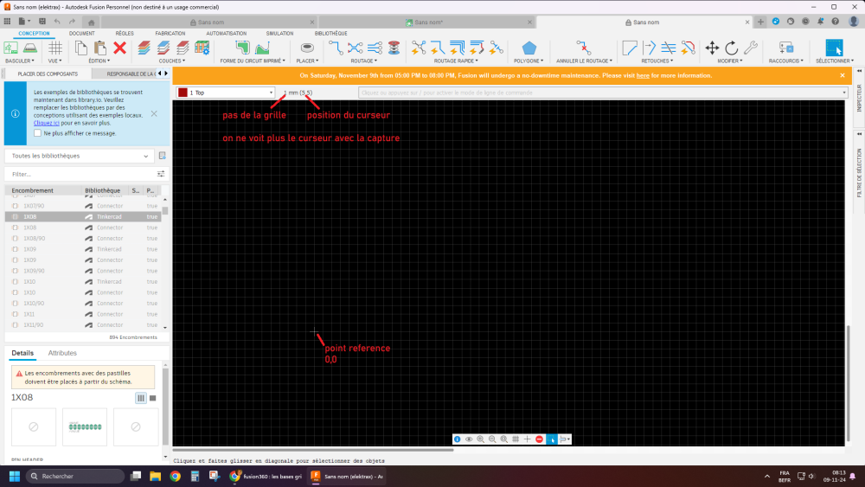Select the Rotate circular-arrow tool
The width and height of the screenshot is (865, 487).
coord(732,48)
